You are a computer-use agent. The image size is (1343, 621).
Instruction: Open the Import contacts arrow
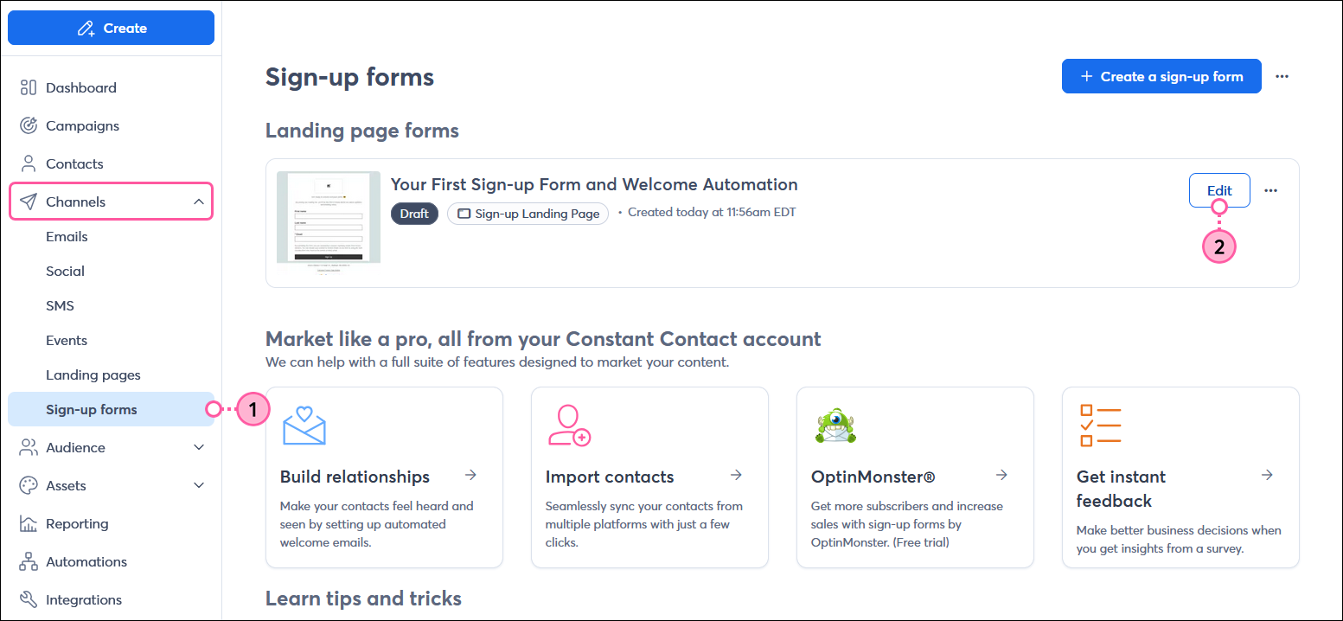(736, 475)
